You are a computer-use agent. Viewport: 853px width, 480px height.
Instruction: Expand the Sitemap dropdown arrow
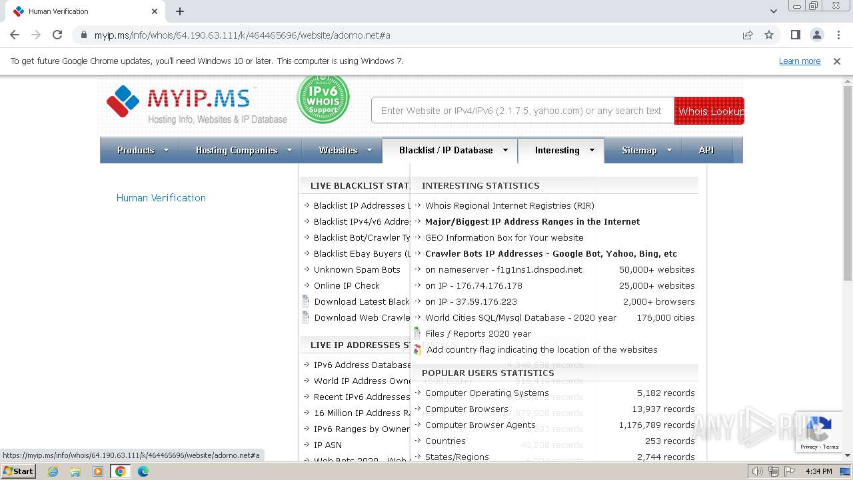pyautogui.click(x=668, y=150)
